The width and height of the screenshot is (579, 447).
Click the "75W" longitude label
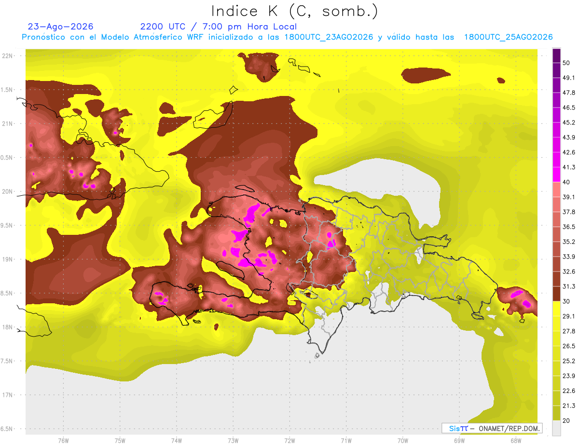(120, 441)
